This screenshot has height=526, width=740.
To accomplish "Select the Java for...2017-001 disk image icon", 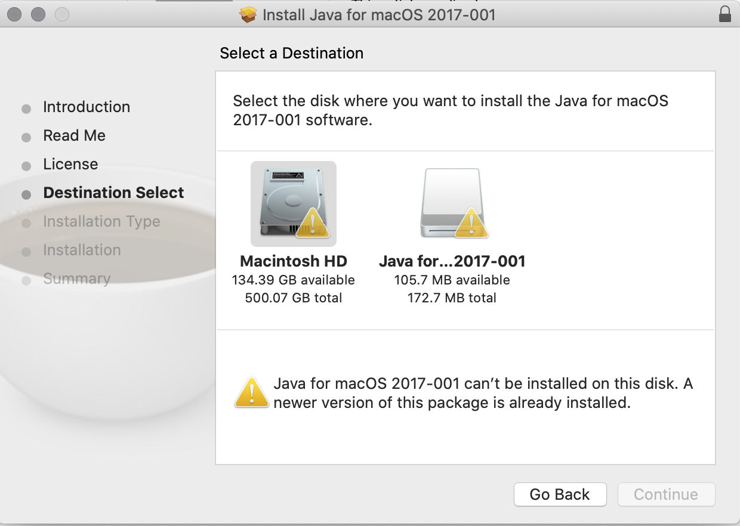I will [x=452, y=204].
